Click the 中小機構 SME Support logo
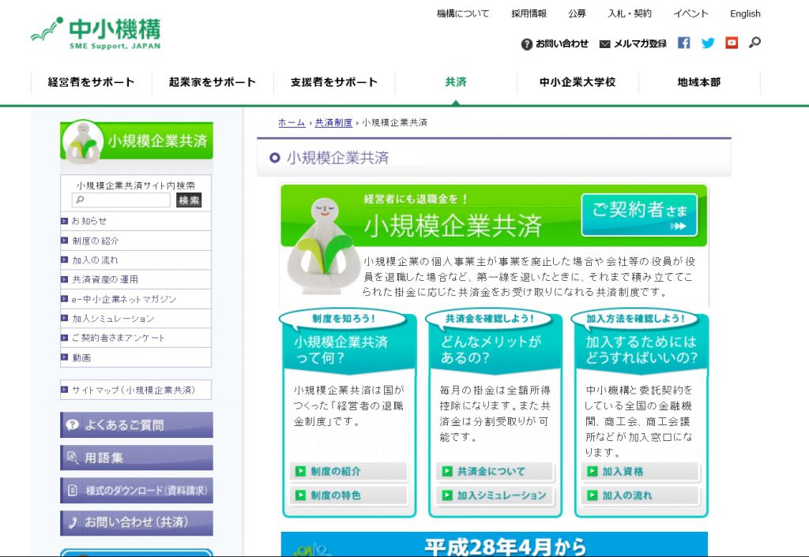 (x=96, y=34)
